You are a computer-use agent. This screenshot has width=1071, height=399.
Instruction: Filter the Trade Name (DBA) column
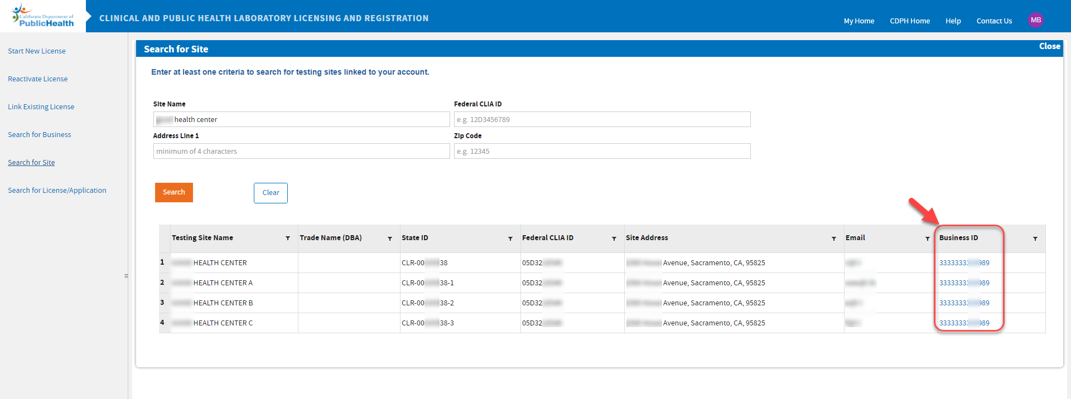390,239
